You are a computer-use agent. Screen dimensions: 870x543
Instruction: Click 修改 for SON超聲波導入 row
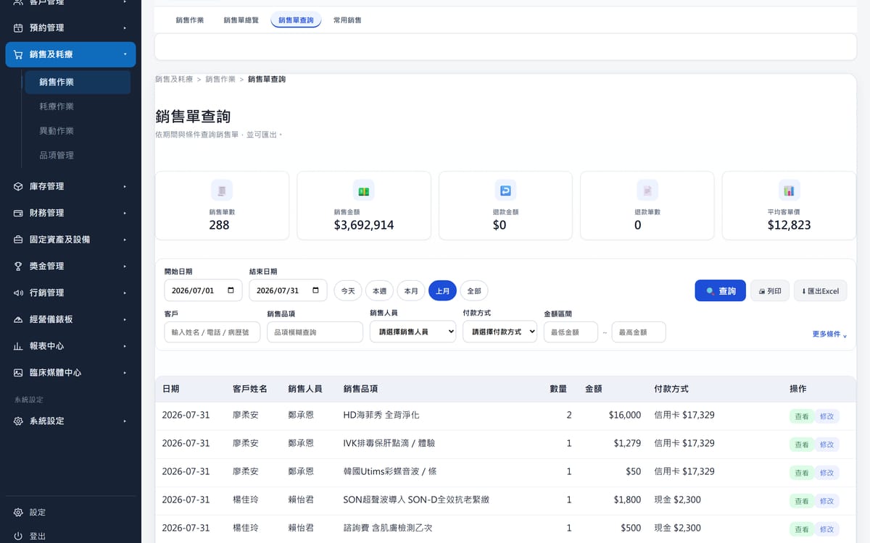pos(826,501)
